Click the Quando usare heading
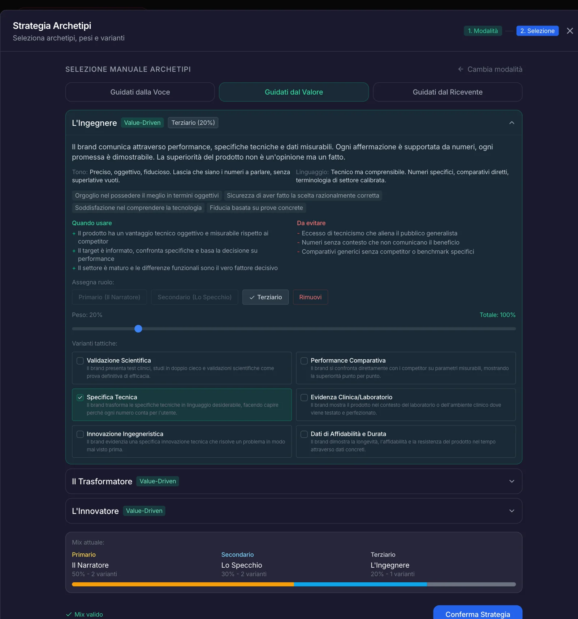Screen dimensions: 578x619 92,223
